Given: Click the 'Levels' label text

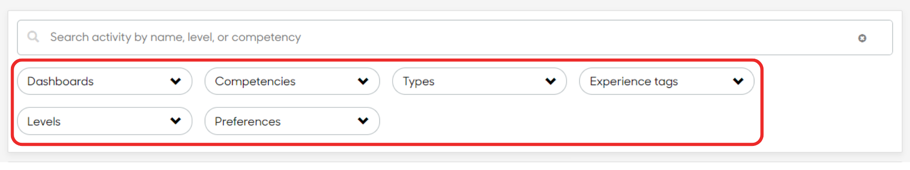Looking at the screenshot, I should coord(44,121).
